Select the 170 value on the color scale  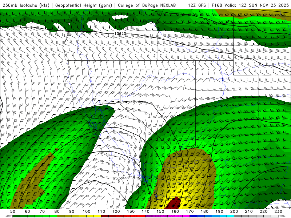pos(190,211)
